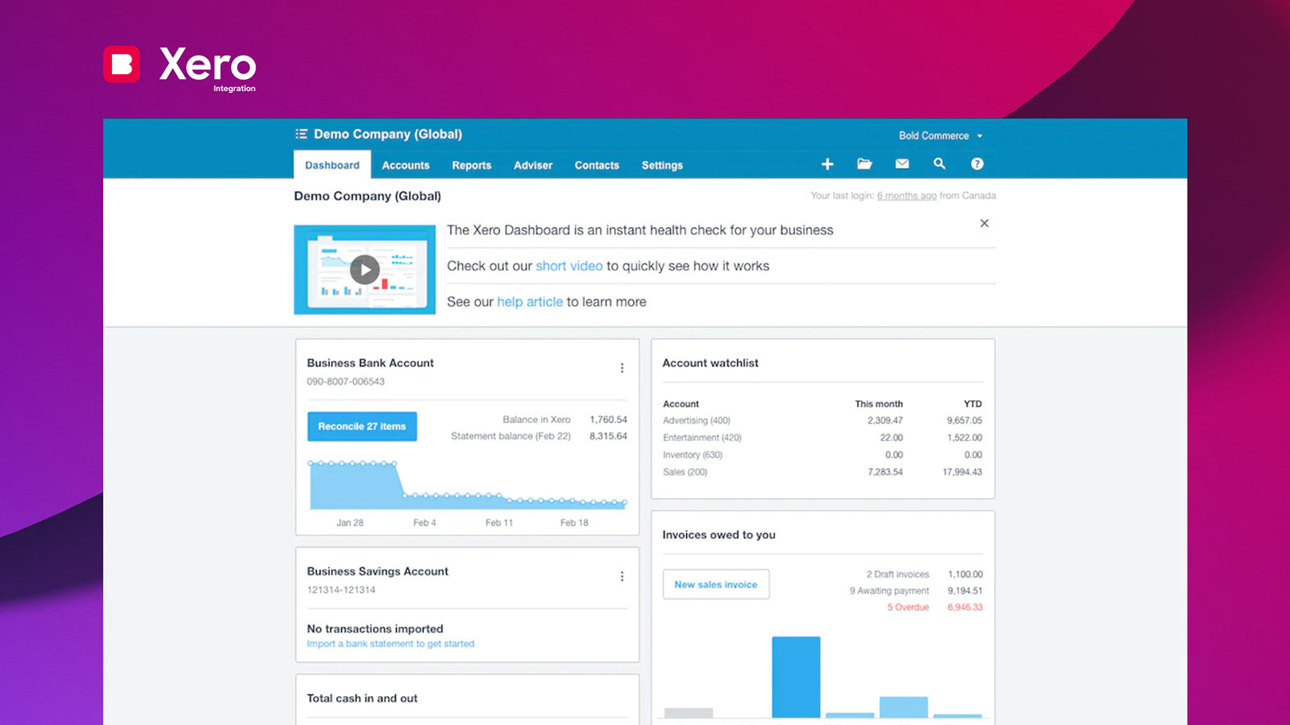
Task: Switch to the Accounts tab
Action: coord(406,165)
